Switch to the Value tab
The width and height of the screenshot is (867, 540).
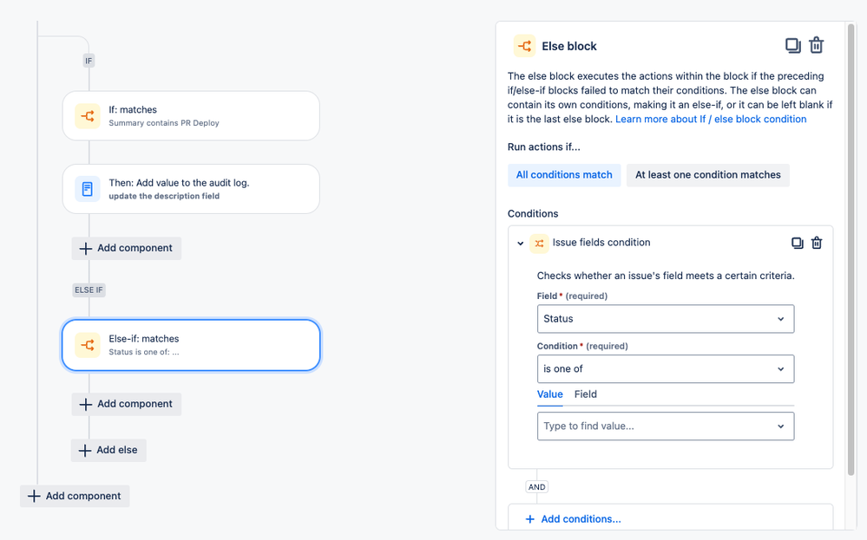tap(550, 394)
